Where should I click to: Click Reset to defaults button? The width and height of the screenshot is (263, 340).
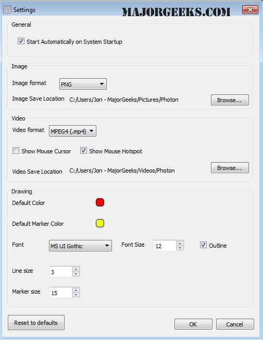click(36, 323)
